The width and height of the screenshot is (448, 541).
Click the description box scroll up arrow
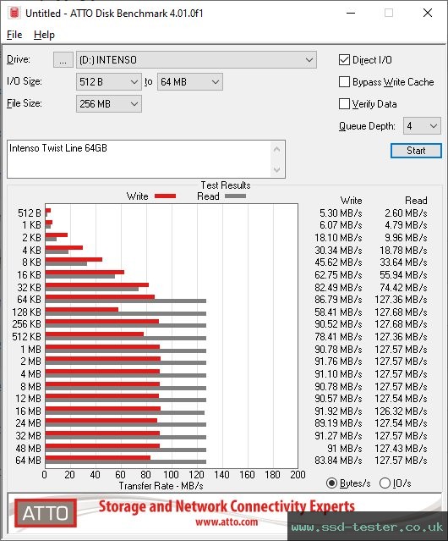coord(277,149)
